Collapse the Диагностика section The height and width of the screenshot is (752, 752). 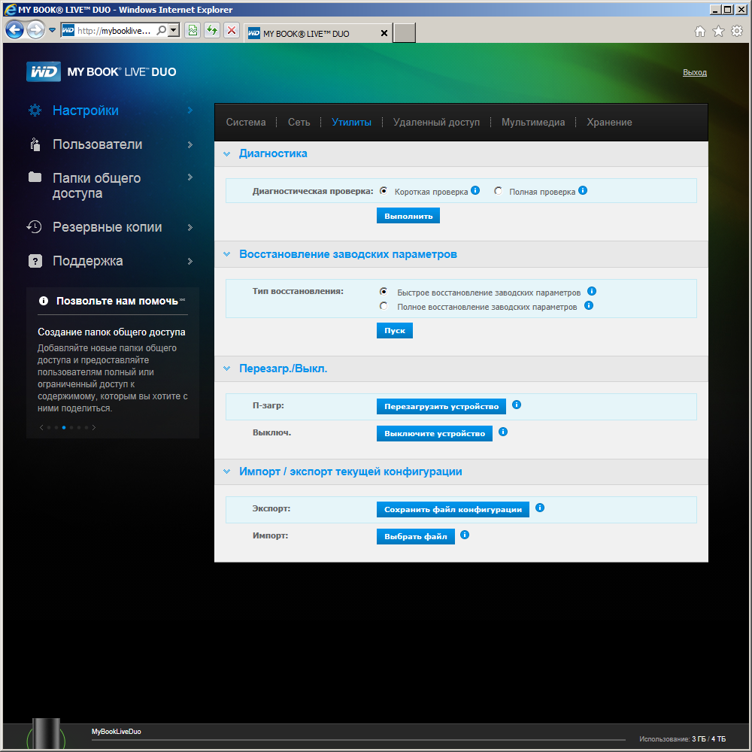[x=227, y=154]
